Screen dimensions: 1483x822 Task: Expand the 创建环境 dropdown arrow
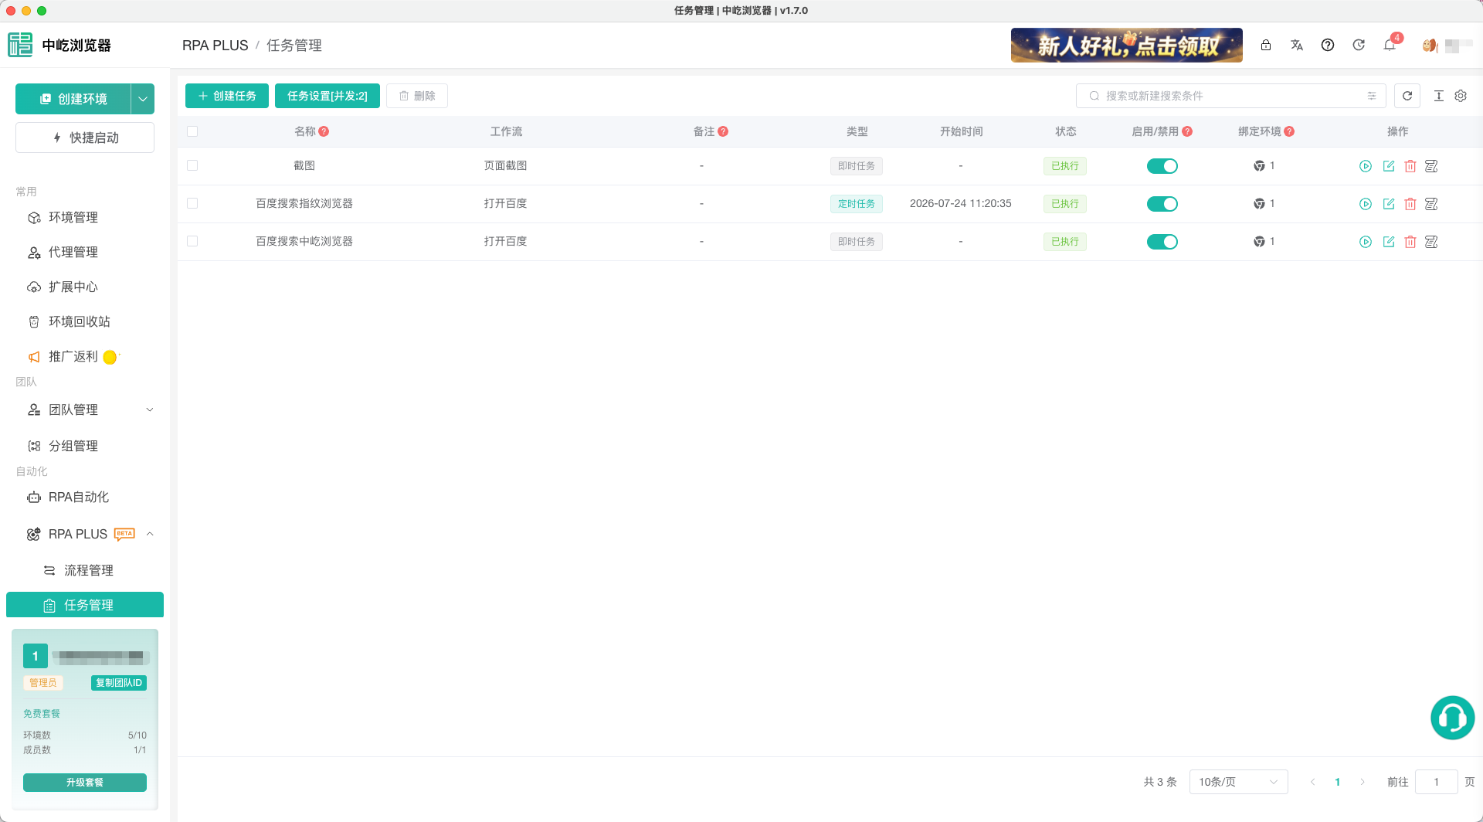coord(143,99)
